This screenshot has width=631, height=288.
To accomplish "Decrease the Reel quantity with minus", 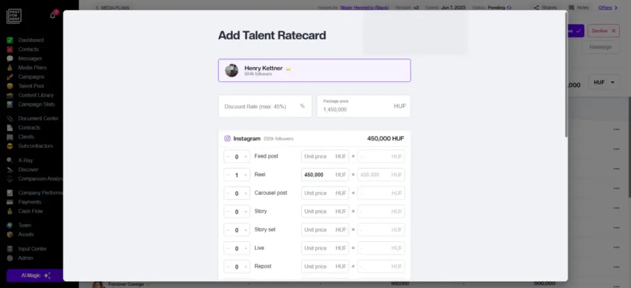I will (228, 175).
